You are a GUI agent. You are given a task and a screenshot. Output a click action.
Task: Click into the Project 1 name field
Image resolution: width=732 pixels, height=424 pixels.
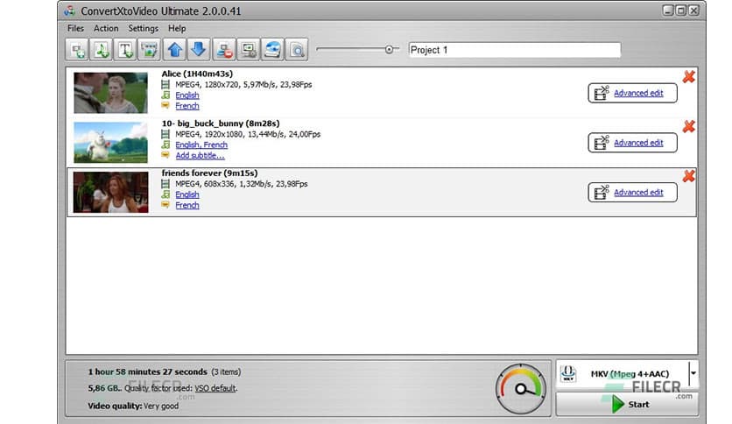(515, 50)
